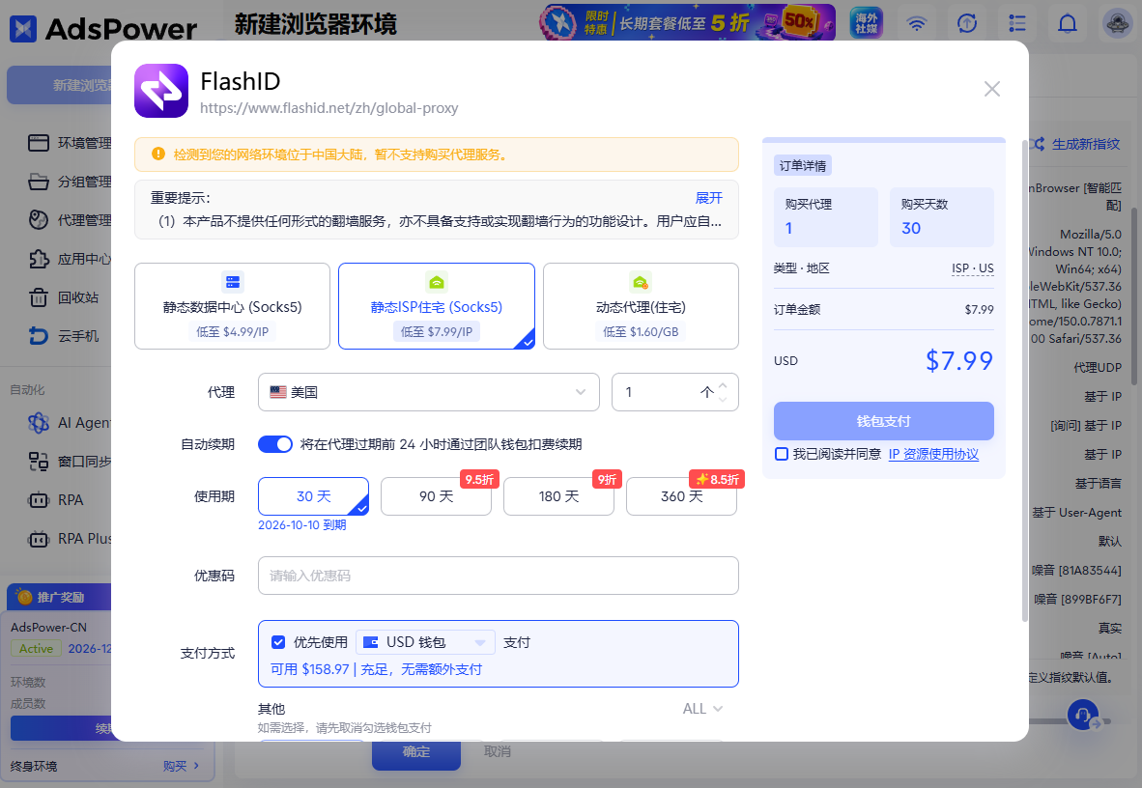Open the 美国 proxy country dropdown
The width and height of the screenshot is (1142, 788).
click(428, 392)
